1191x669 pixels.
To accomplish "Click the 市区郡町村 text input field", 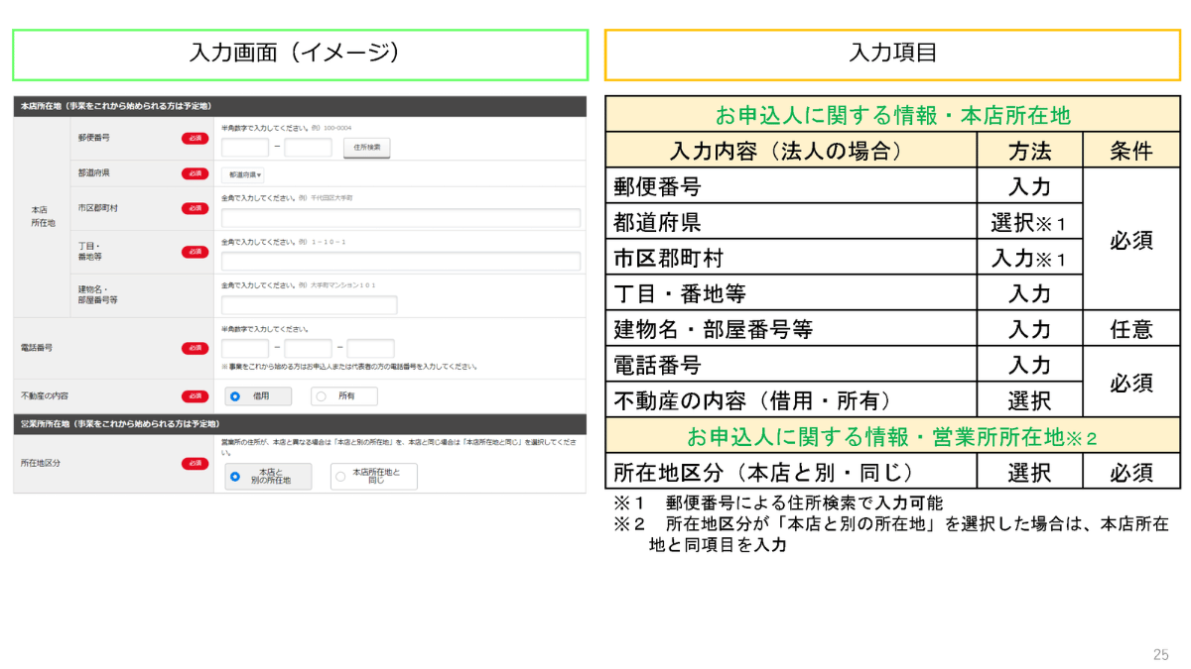I will pos(401,218).
